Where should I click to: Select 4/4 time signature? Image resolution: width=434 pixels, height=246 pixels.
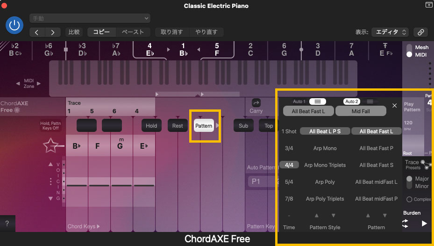289,165
